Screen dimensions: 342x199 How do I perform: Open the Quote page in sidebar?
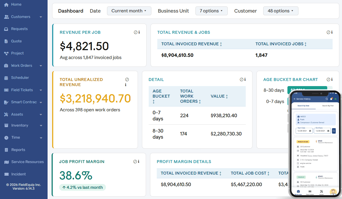(x=16, y=41)
